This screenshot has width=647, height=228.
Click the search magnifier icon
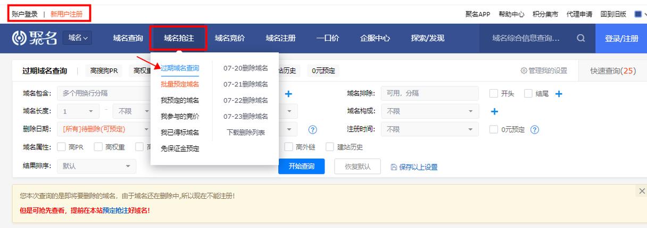click(580, 38)
